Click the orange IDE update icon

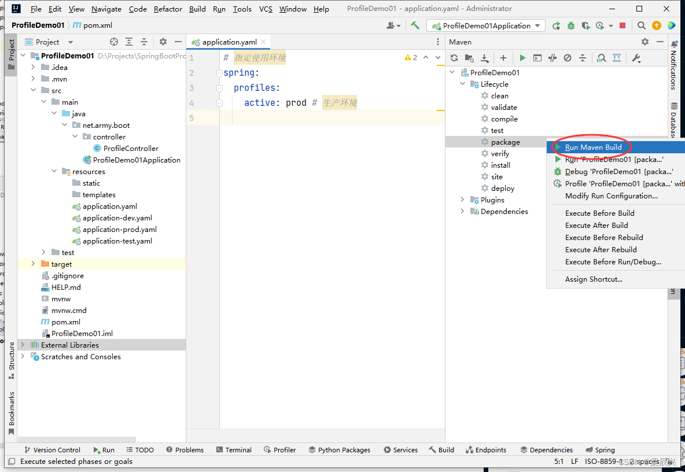point(657,26)
